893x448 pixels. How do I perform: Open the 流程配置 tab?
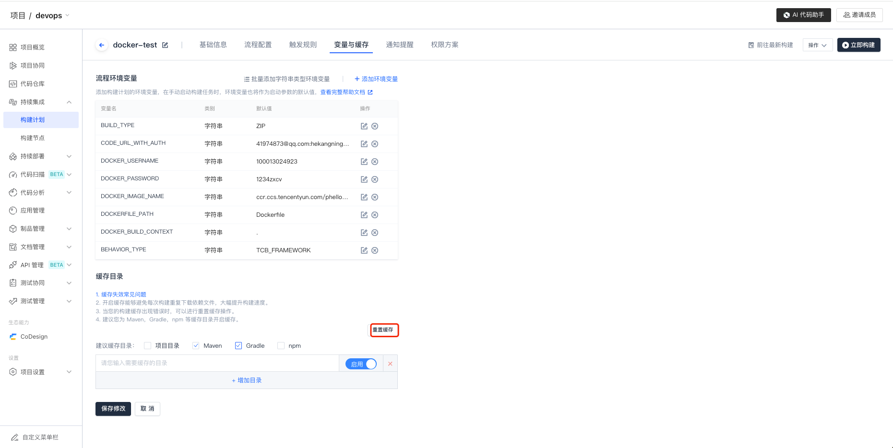point(258,45)
